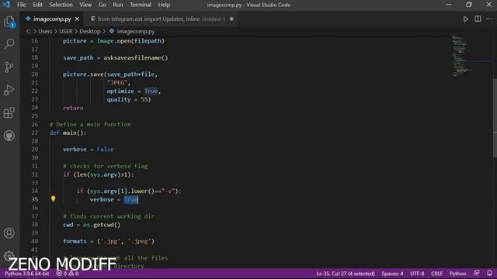Click Ln 35, Col 27 status entry
497x279 pixels.
click(x=345, y=274)
